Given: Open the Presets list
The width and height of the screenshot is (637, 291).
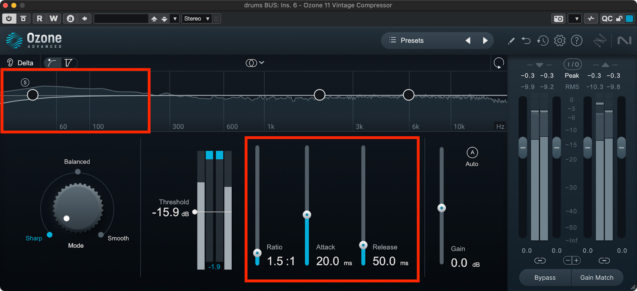Looking at the screenshot, I should (406, 41).
